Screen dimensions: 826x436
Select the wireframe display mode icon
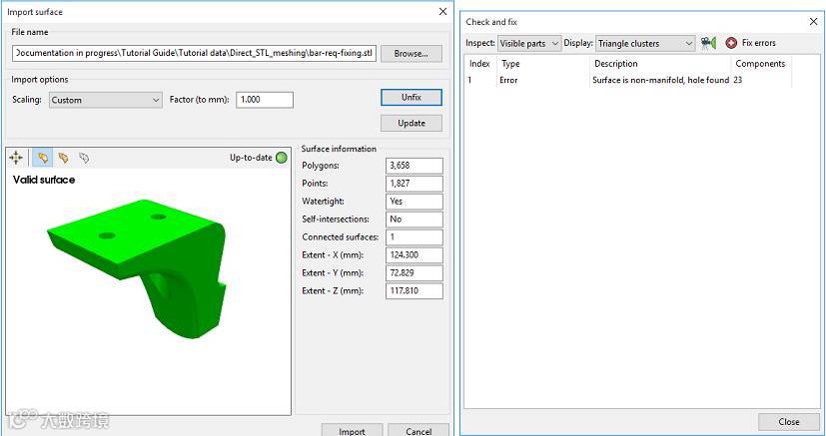[84, 158]
